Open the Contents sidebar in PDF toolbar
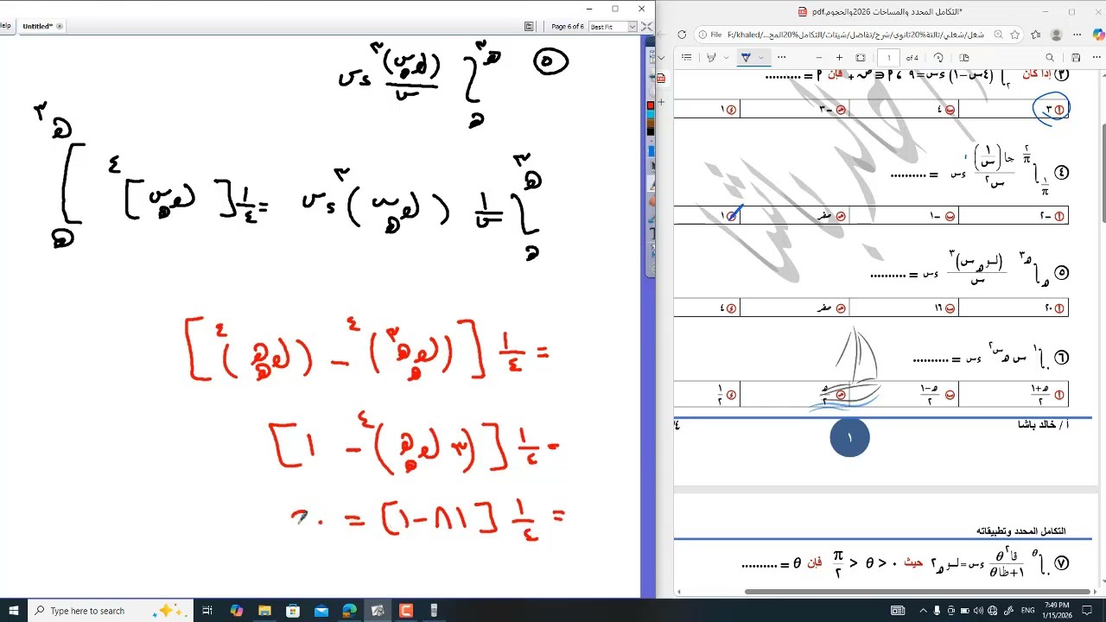1106x622 pixels. (x=686, y=57)
